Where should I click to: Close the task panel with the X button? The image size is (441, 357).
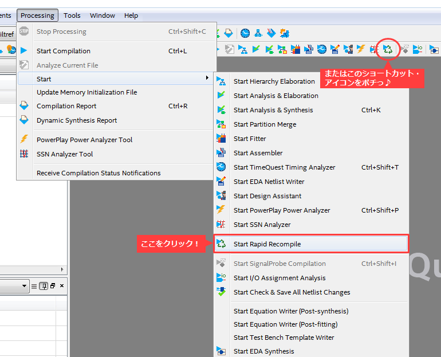tap(62, 286)
